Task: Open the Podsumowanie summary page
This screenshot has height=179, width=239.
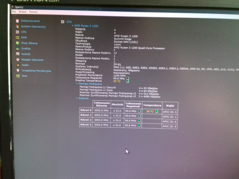Action: tap(30, 21)
